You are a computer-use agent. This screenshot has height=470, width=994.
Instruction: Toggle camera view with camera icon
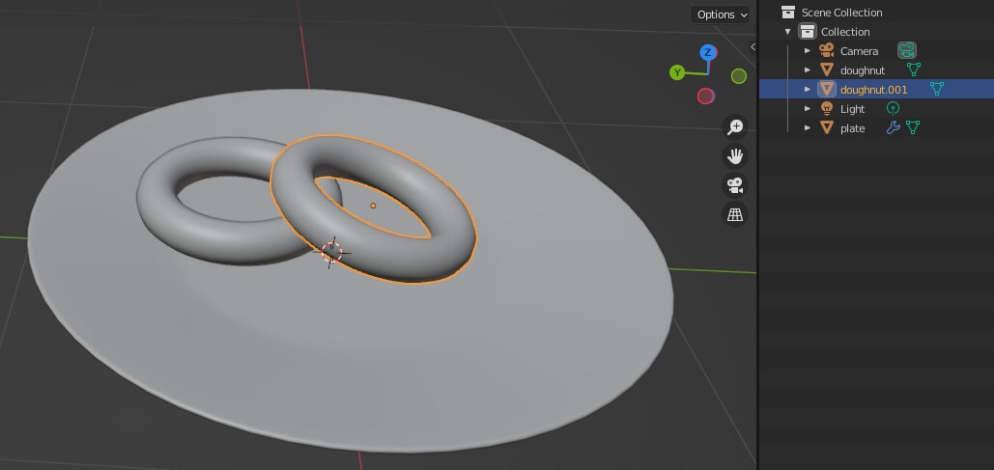pos(735,185)
